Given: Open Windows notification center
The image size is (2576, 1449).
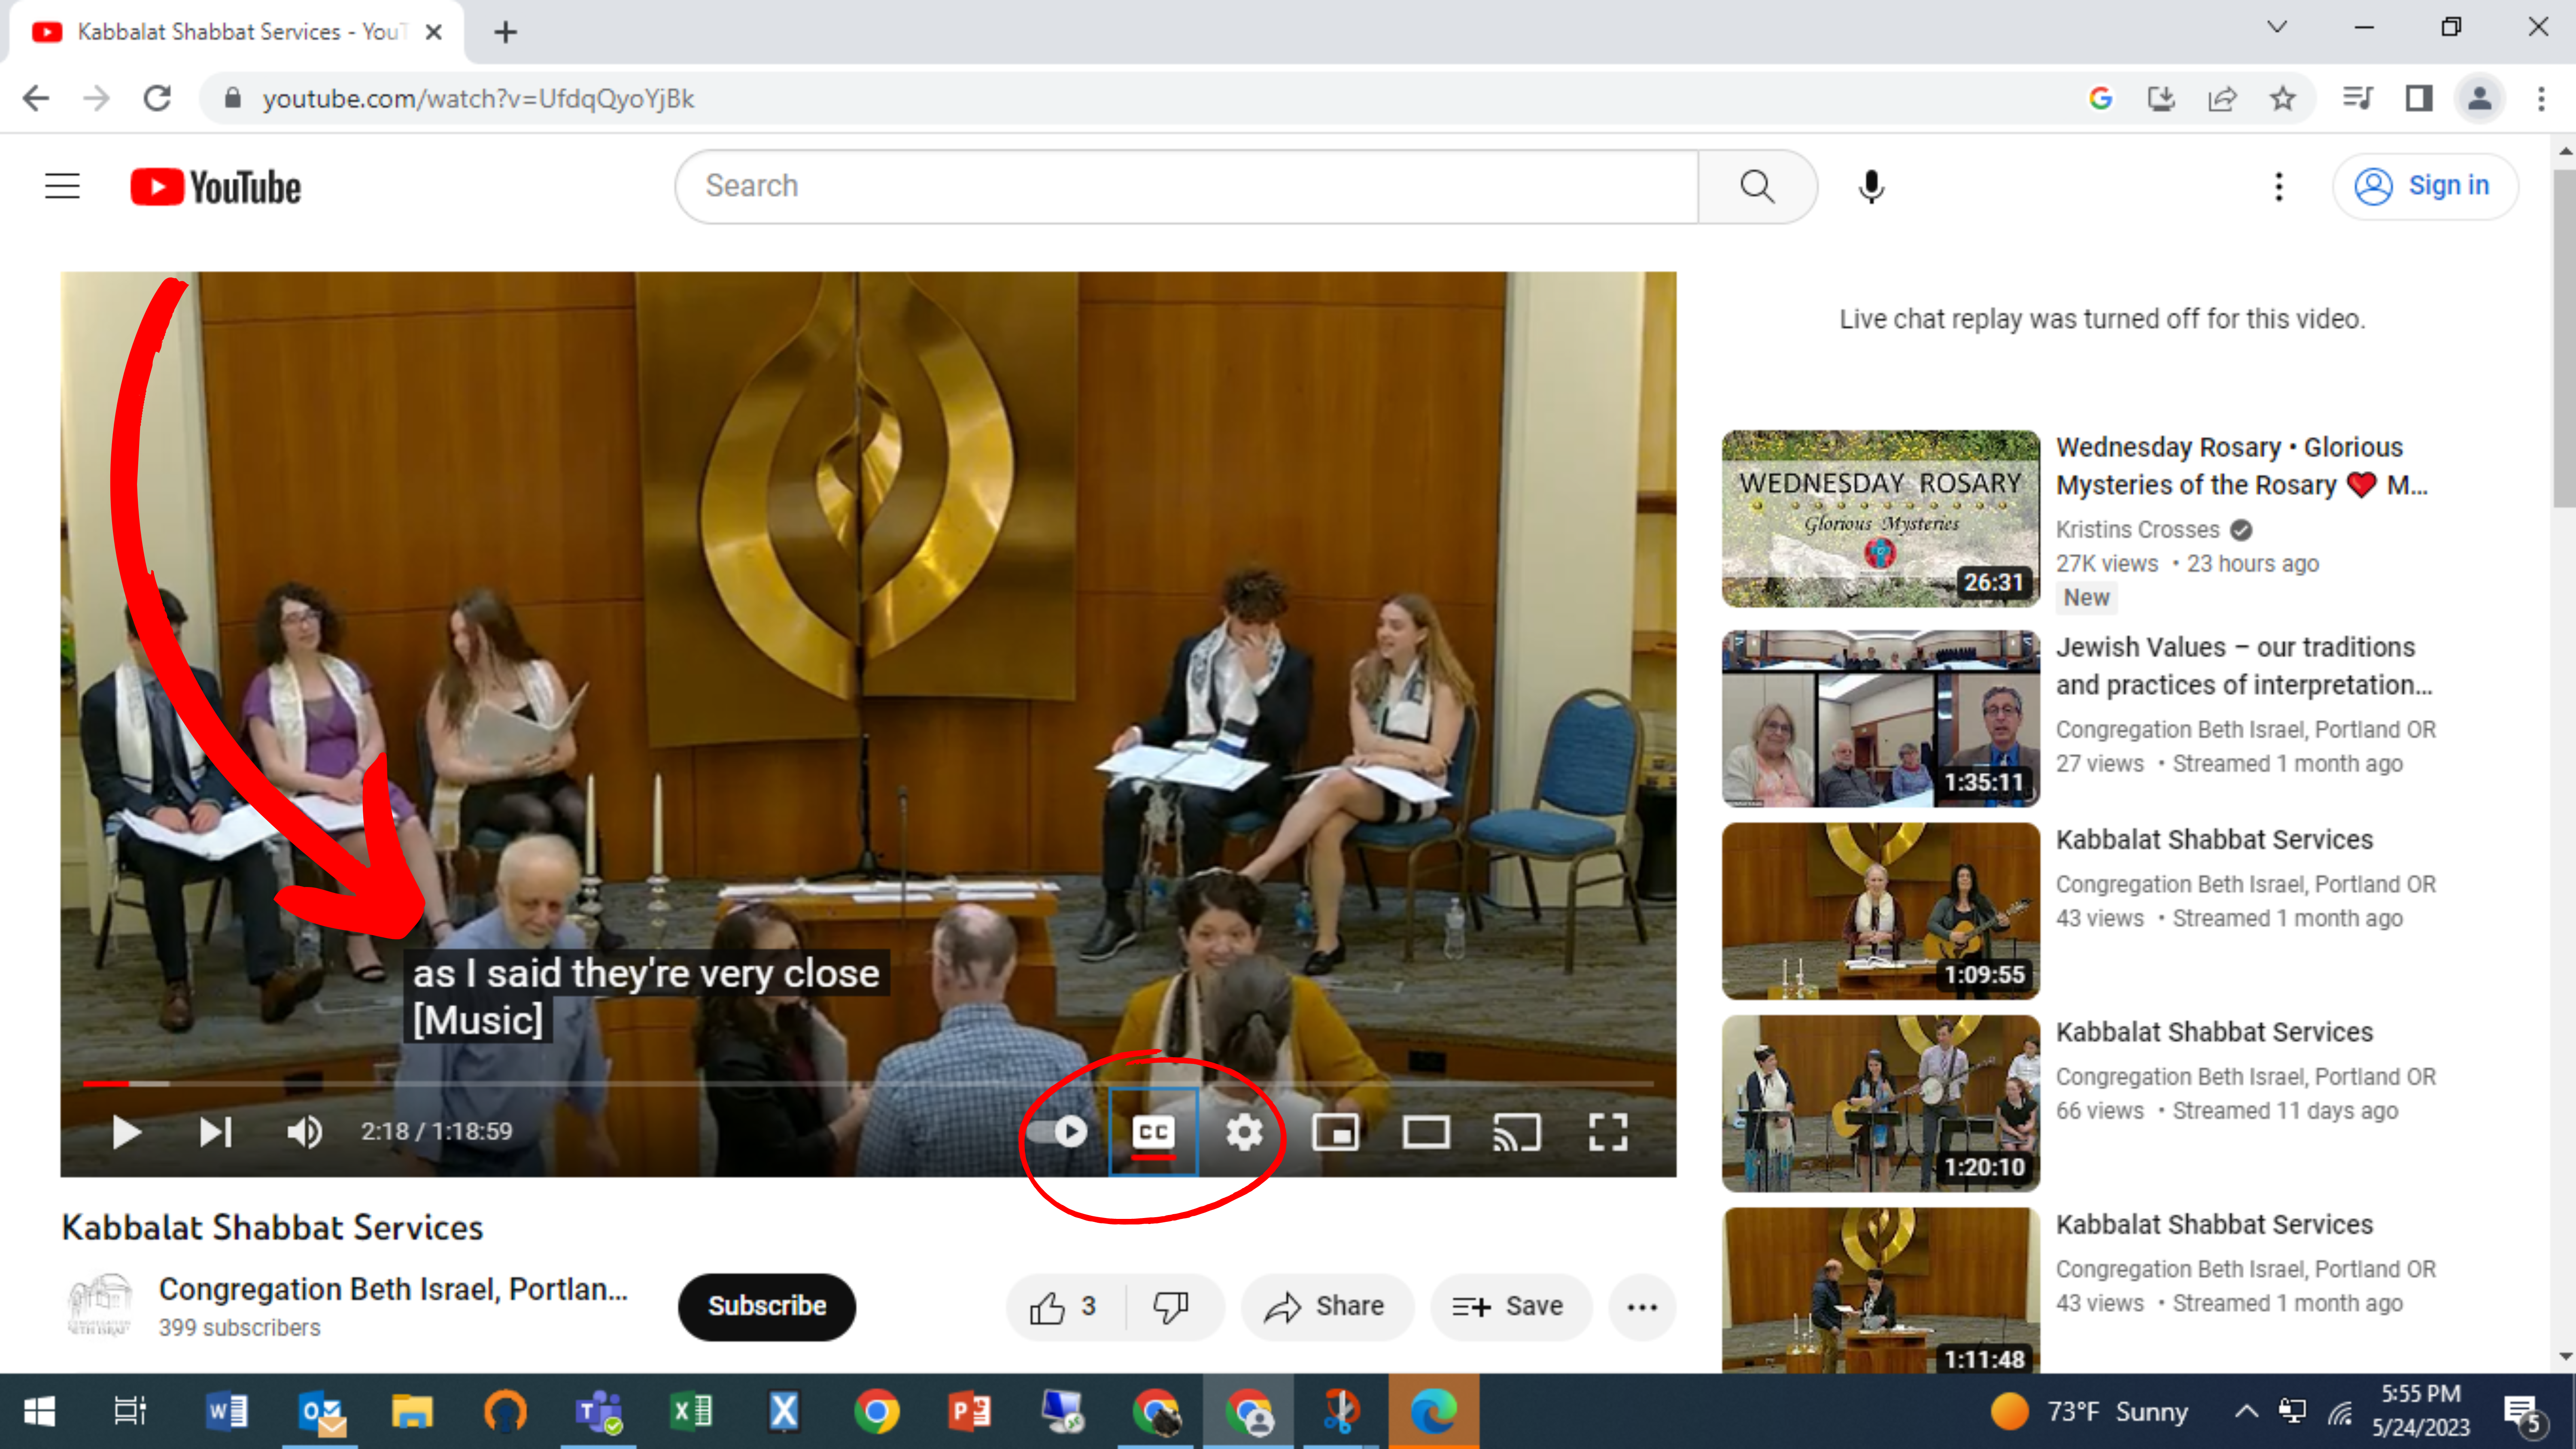Looking at the screenshot, I should tap(2524, 1413).
